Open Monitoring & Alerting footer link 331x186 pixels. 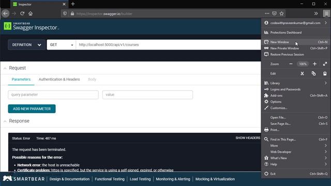(173, 179)
